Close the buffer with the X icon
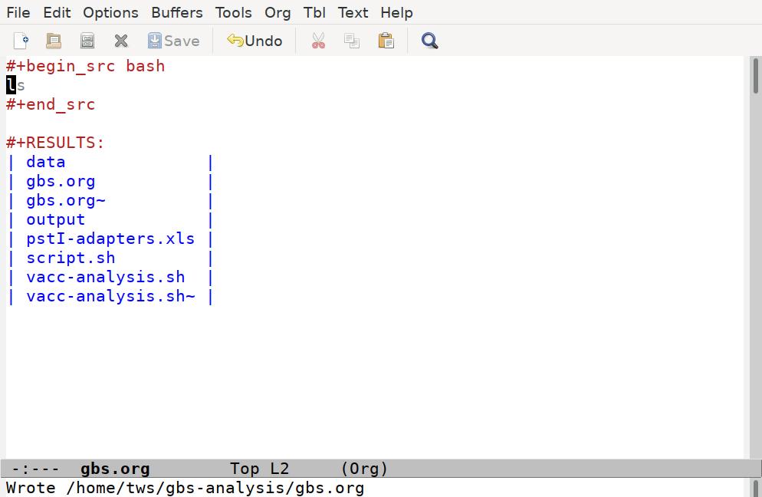Screen dimensions: 762x497 [121, 41]
